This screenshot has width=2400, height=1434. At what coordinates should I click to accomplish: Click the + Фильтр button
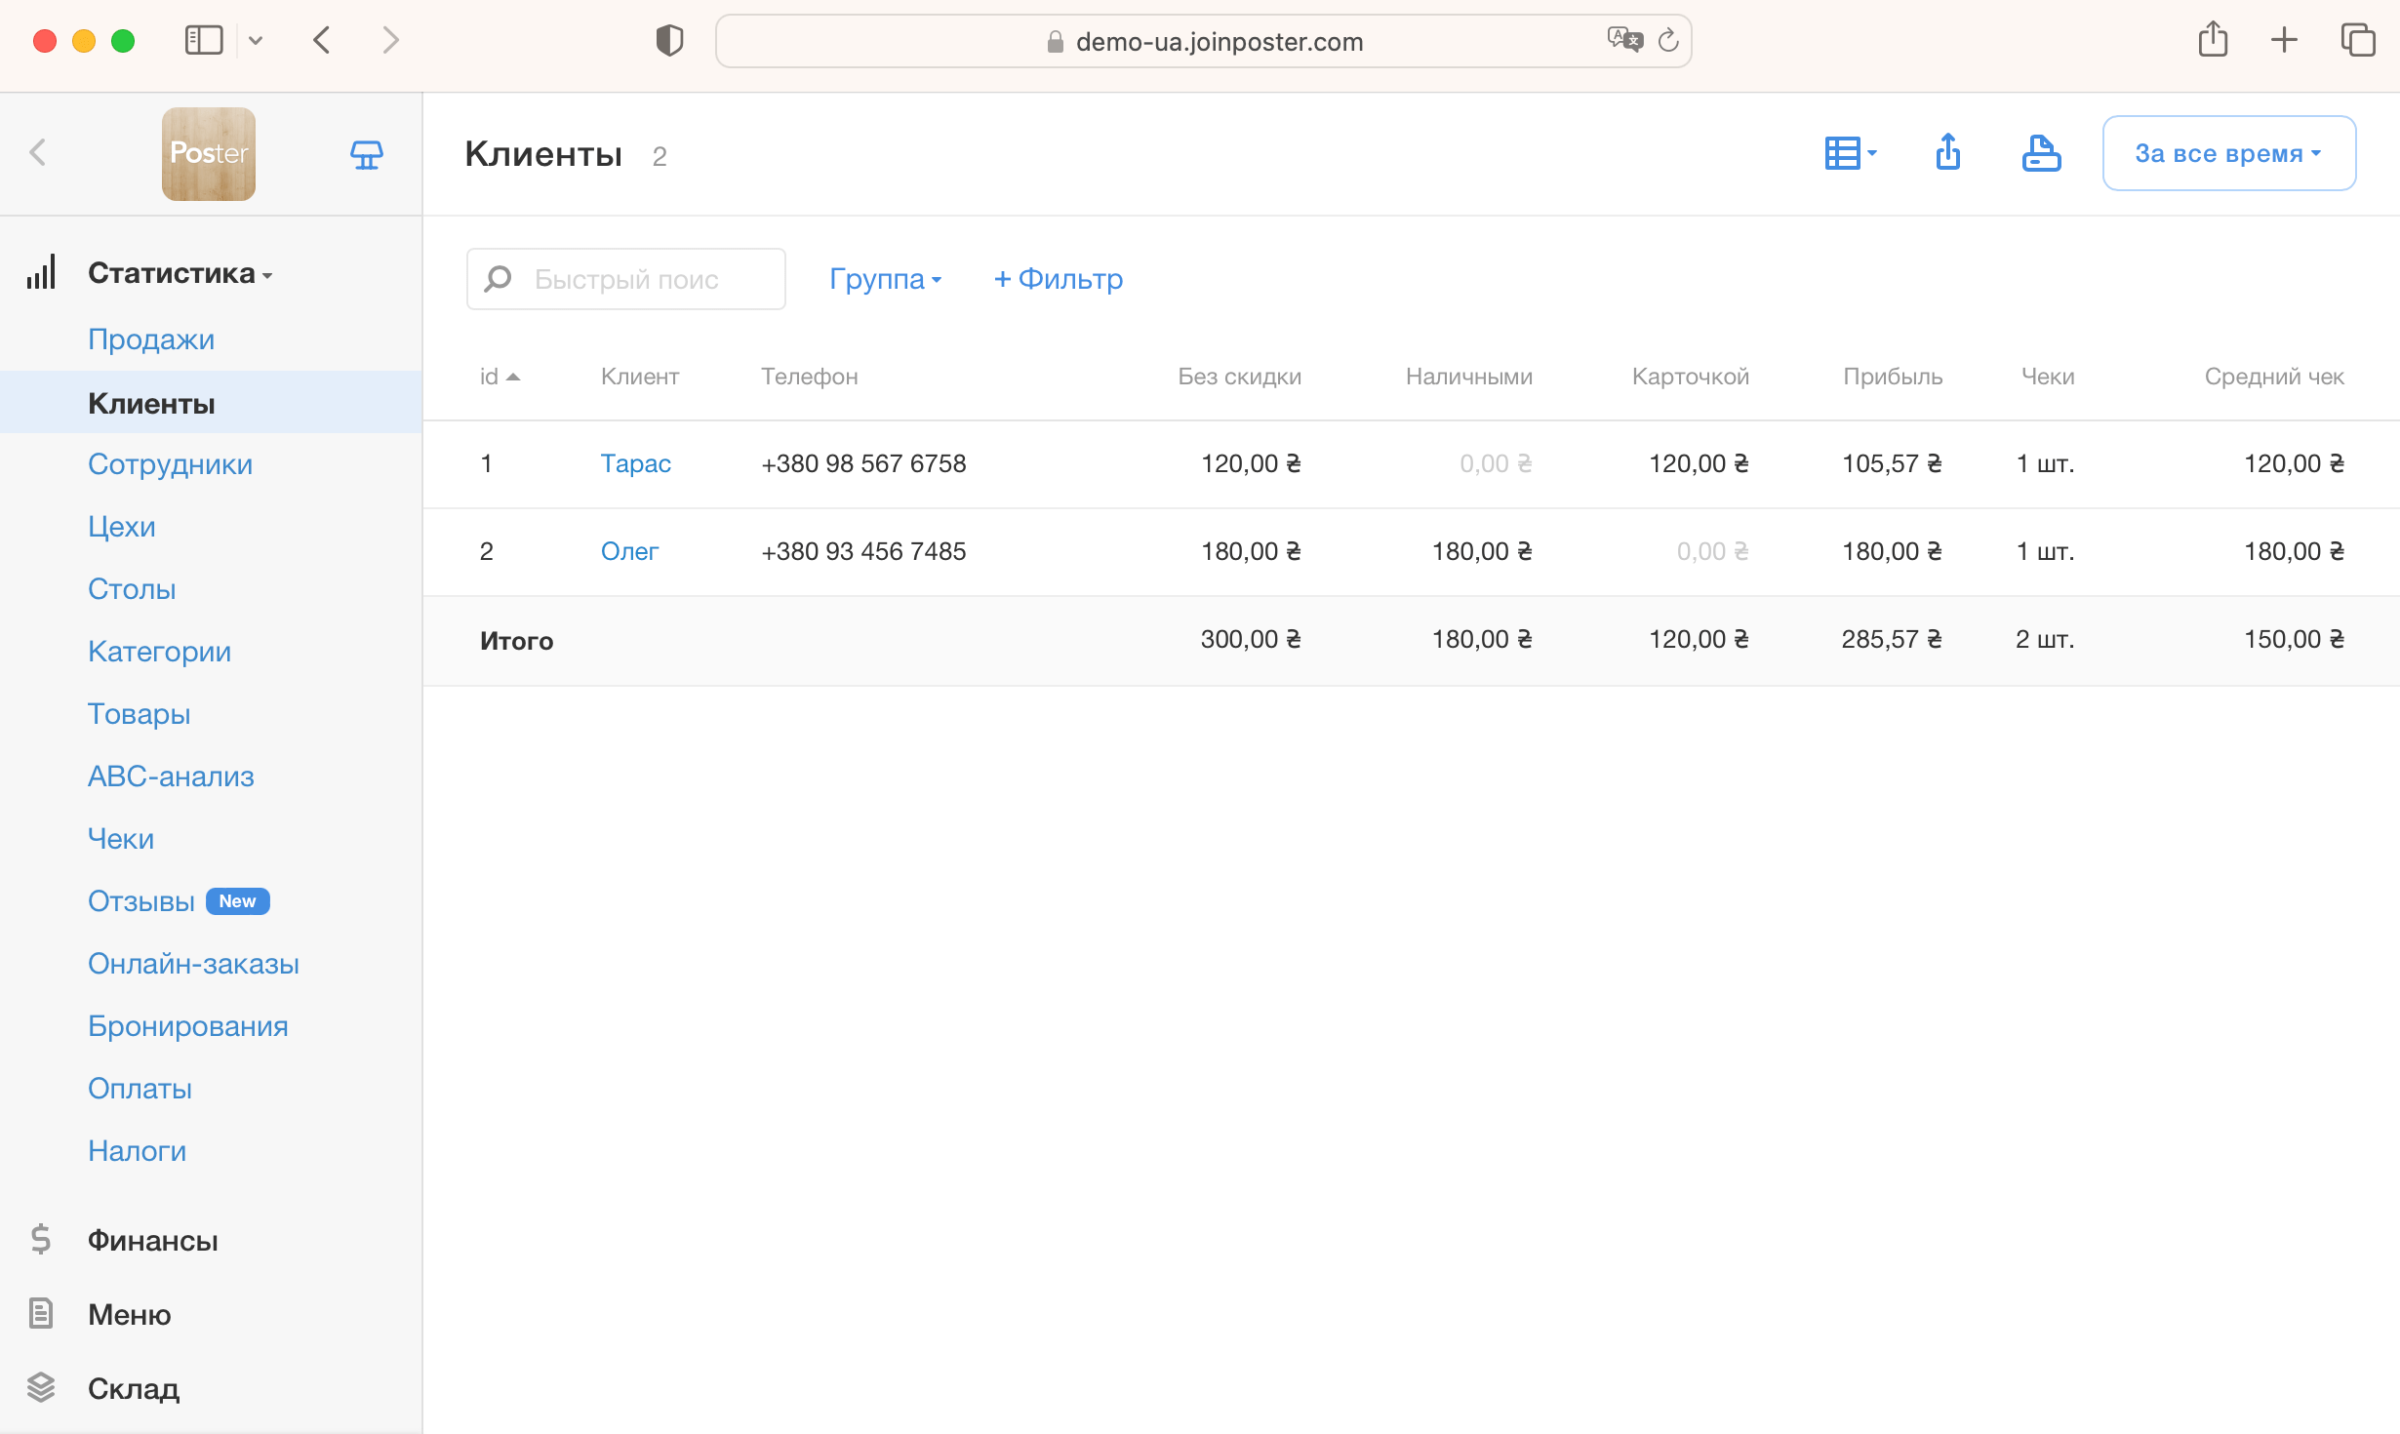click(x=1058, y=279)
